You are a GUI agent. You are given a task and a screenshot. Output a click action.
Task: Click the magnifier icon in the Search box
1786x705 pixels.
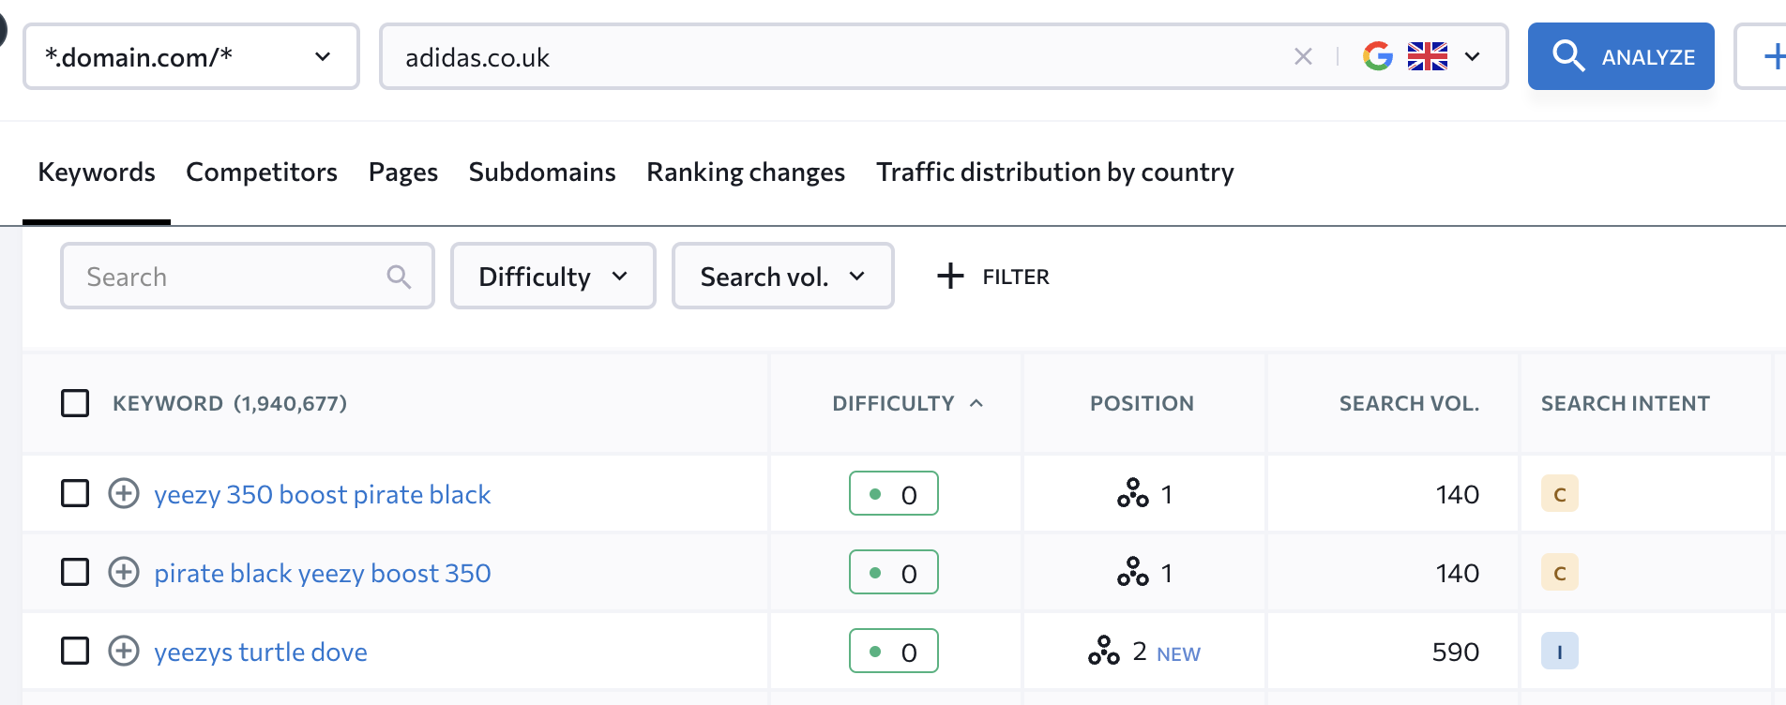(x=399, y=277)
